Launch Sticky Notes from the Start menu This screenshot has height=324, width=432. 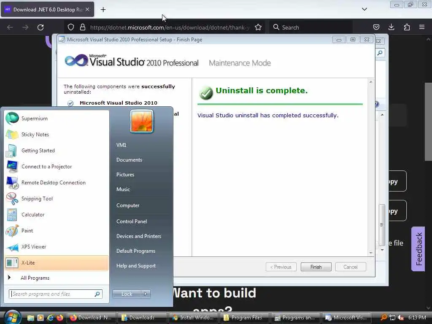[57, 135]
